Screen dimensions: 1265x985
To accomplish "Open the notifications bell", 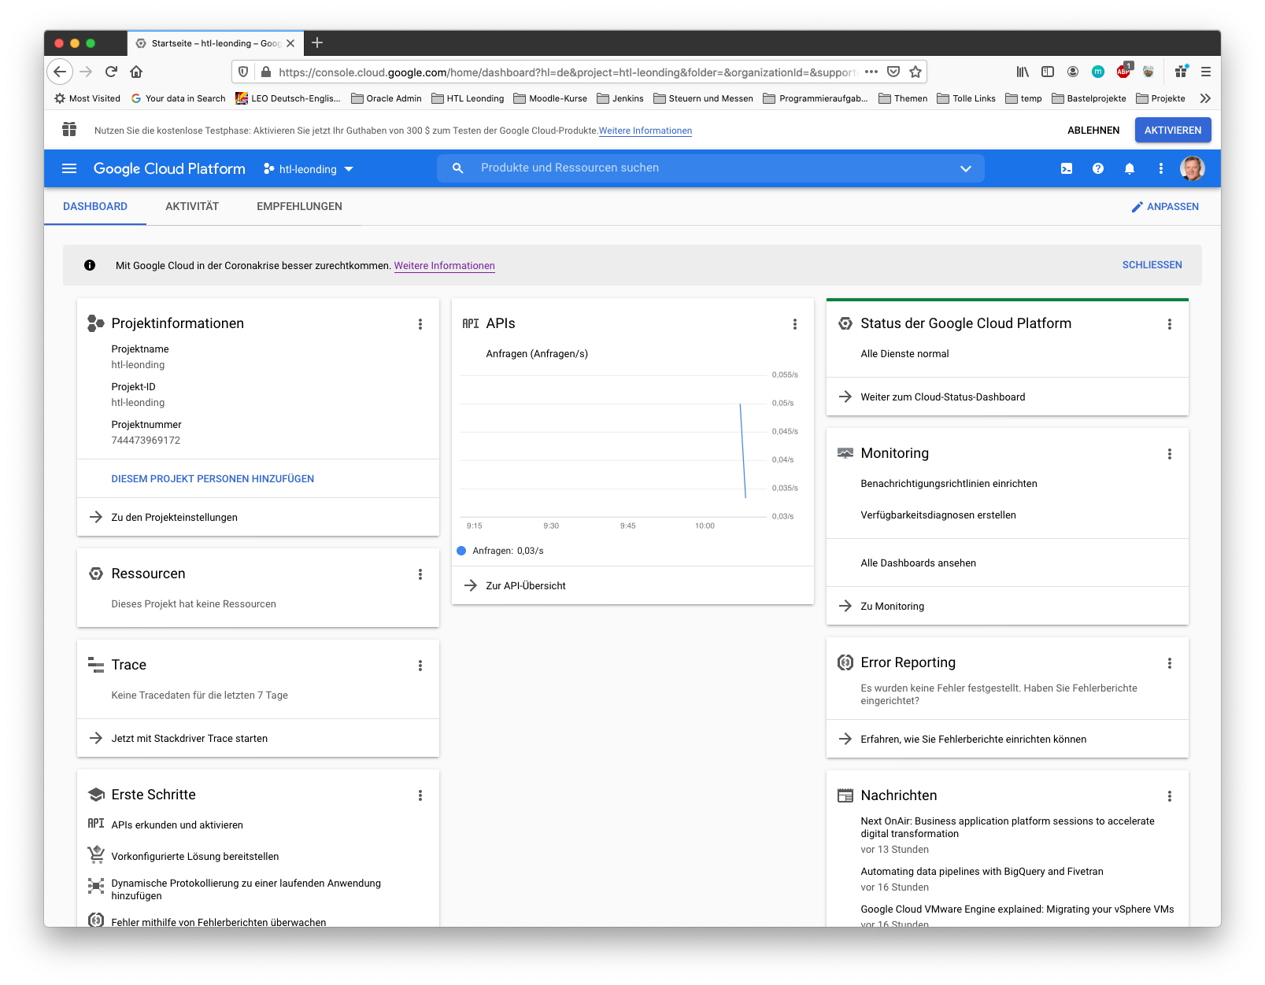I will [1130, 168].
